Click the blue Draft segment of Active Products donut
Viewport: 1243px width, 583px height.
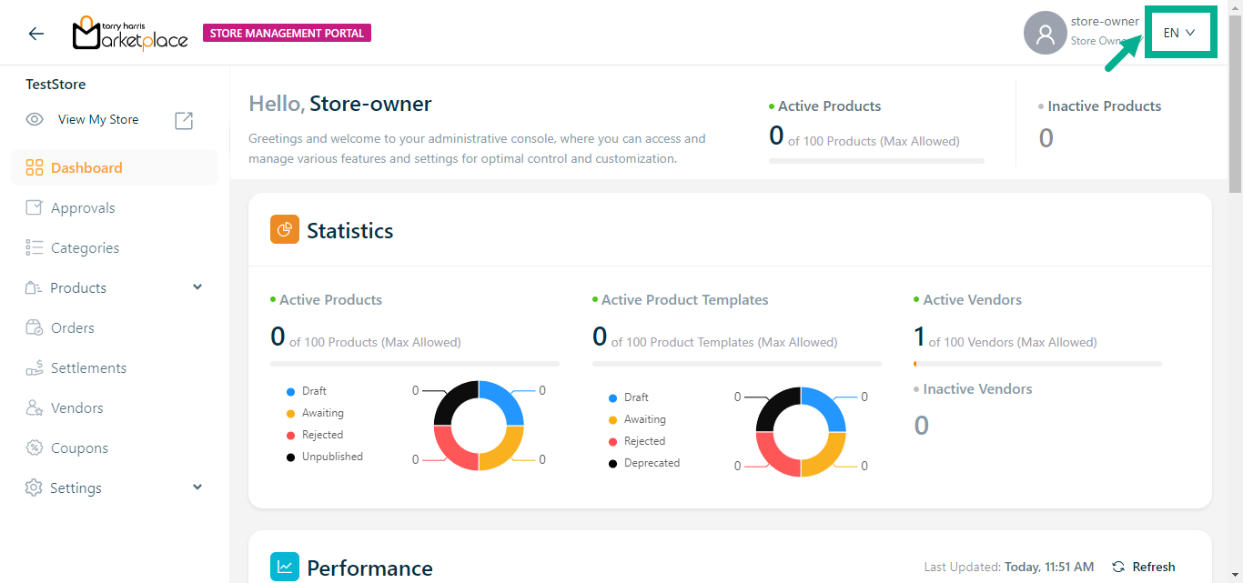pyautogui.click(x=504, y=403)
